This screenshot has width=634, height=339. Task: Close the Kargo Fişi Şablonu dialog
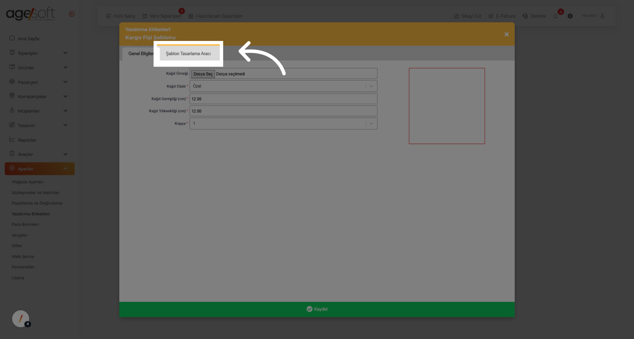tap(507, 34)
